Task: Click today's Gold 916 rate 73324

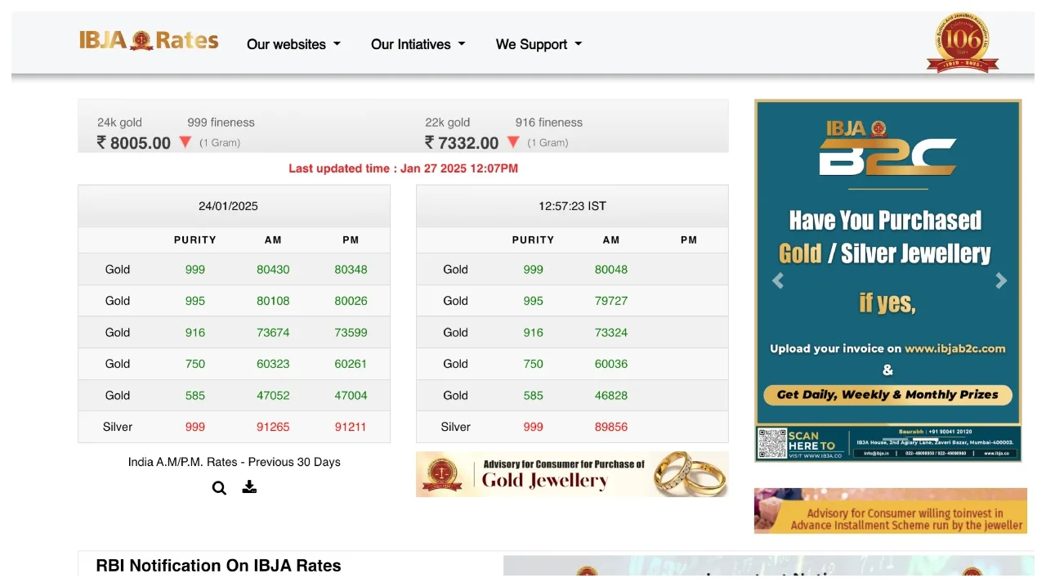Action: tap(611, 333)
